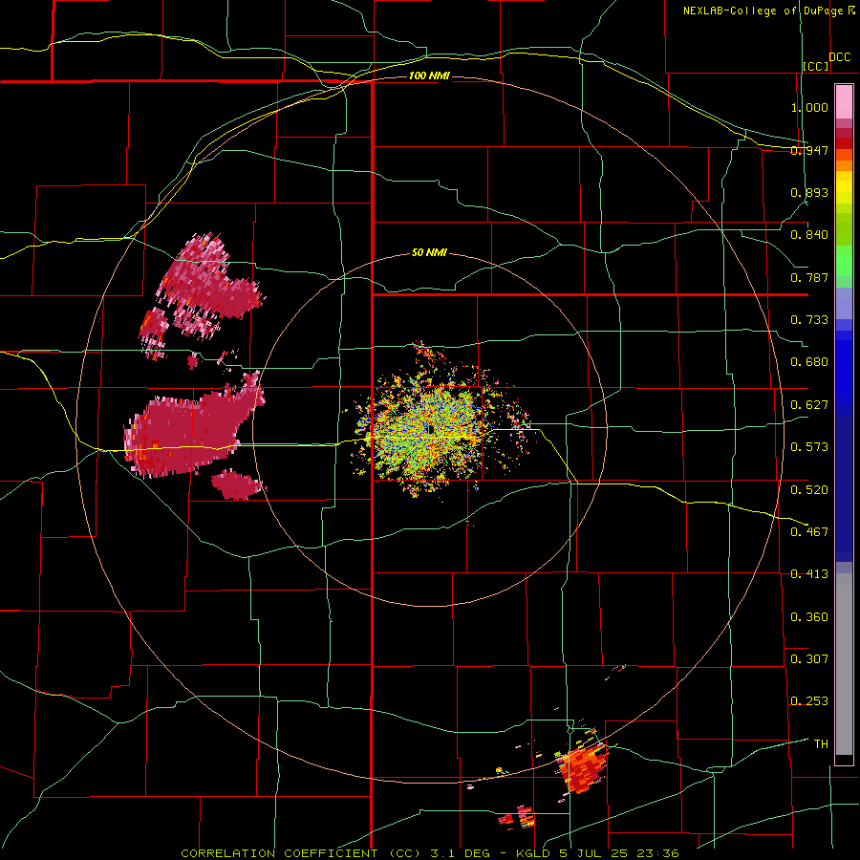The width and height of the screenshot is (860, 860).
Task: Click the 0.787 value on the color scale
Action: point(809,277)
